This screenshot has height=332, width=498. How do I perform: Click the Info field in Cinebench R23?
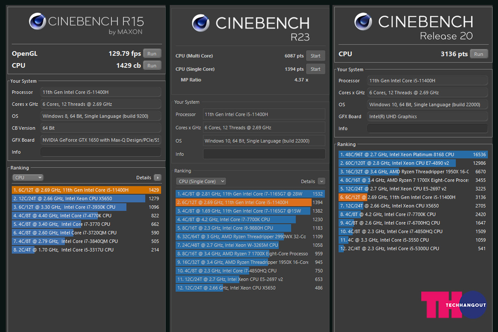(x=264, y=154)
